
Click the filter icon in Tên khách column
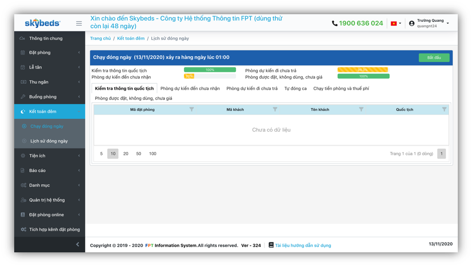(x=361, y=109)
